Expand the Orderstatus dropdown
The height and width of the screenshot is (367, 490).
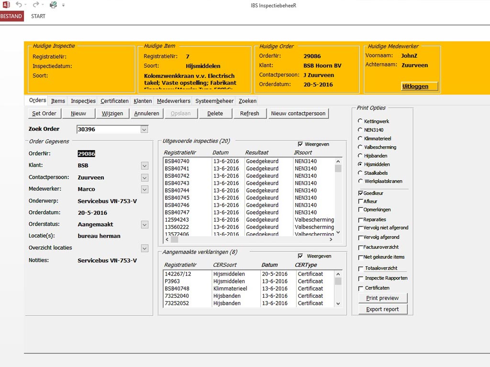coord(145,225)
